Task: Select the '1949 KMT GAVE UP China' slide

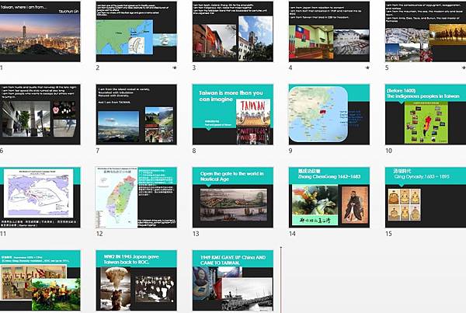Action: pos(233,280)
